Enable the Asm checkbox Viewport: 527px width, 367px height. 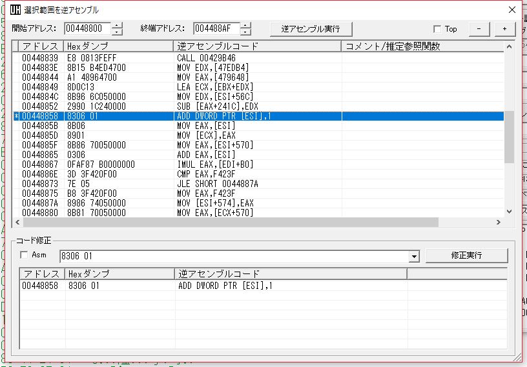pos(24,255)
